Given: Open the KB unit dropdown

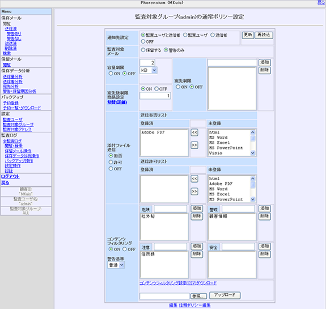Looking at the screenshot, I should coord(149,70).
